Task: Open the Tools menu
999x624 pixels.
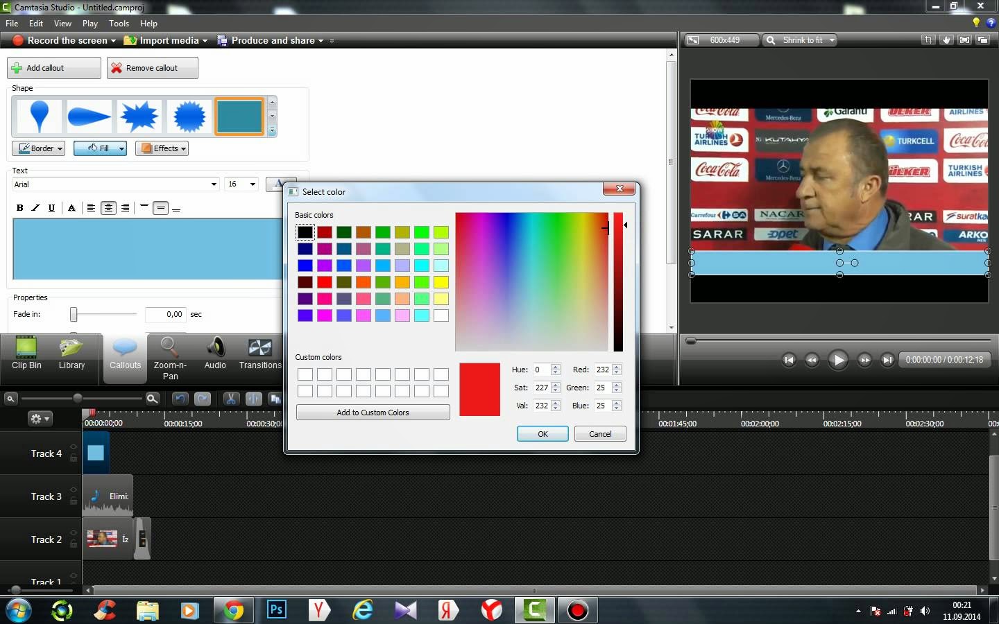Action: point(119,23)
